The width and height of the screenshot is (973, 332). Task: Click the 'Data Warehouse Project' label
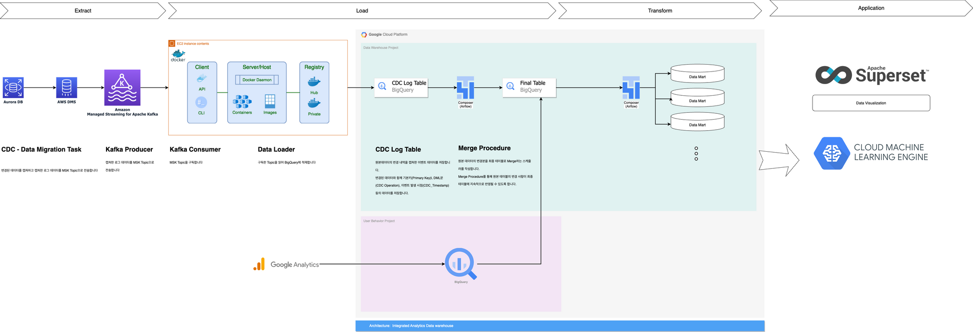tap(381, 48)
